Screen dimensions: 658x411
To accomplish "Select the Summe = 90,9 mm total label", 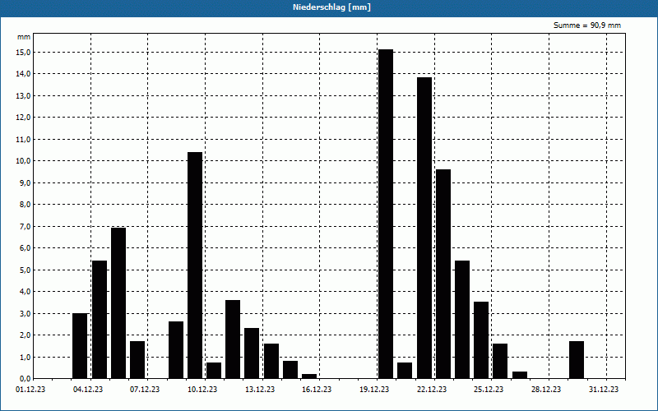I will (x=587, y=25).
